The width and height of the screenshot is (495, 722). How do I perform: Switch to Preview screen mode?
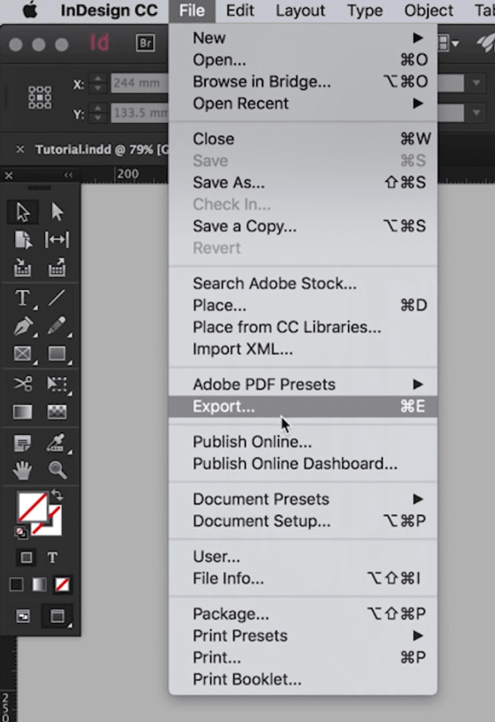click(x=57, y=616)
